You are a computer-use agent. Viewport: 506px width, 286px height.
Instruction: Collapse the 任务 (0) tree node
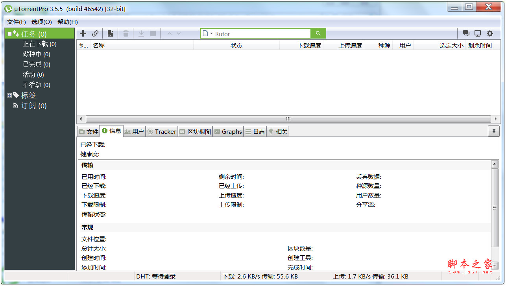point(9,34)
